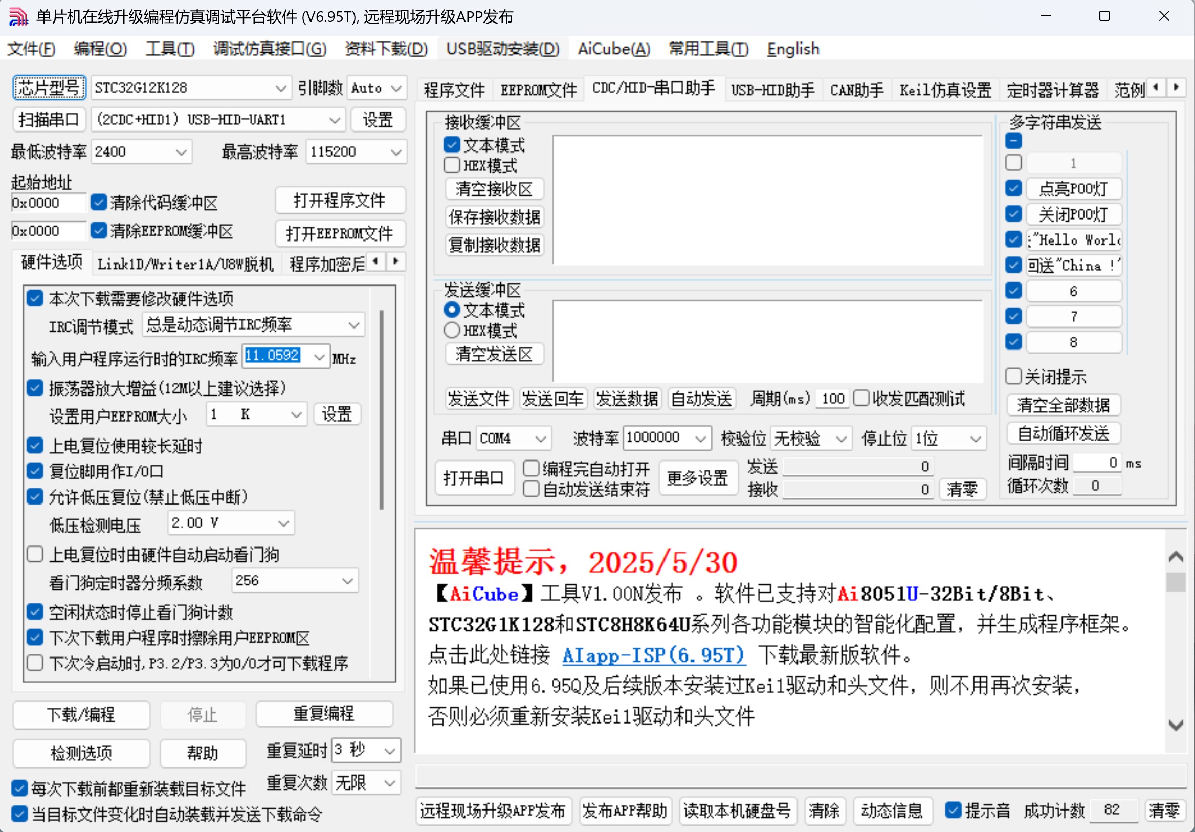Click the 发送数据 button
Viewport: 1195px width, 832px height.
pos(627,399)
